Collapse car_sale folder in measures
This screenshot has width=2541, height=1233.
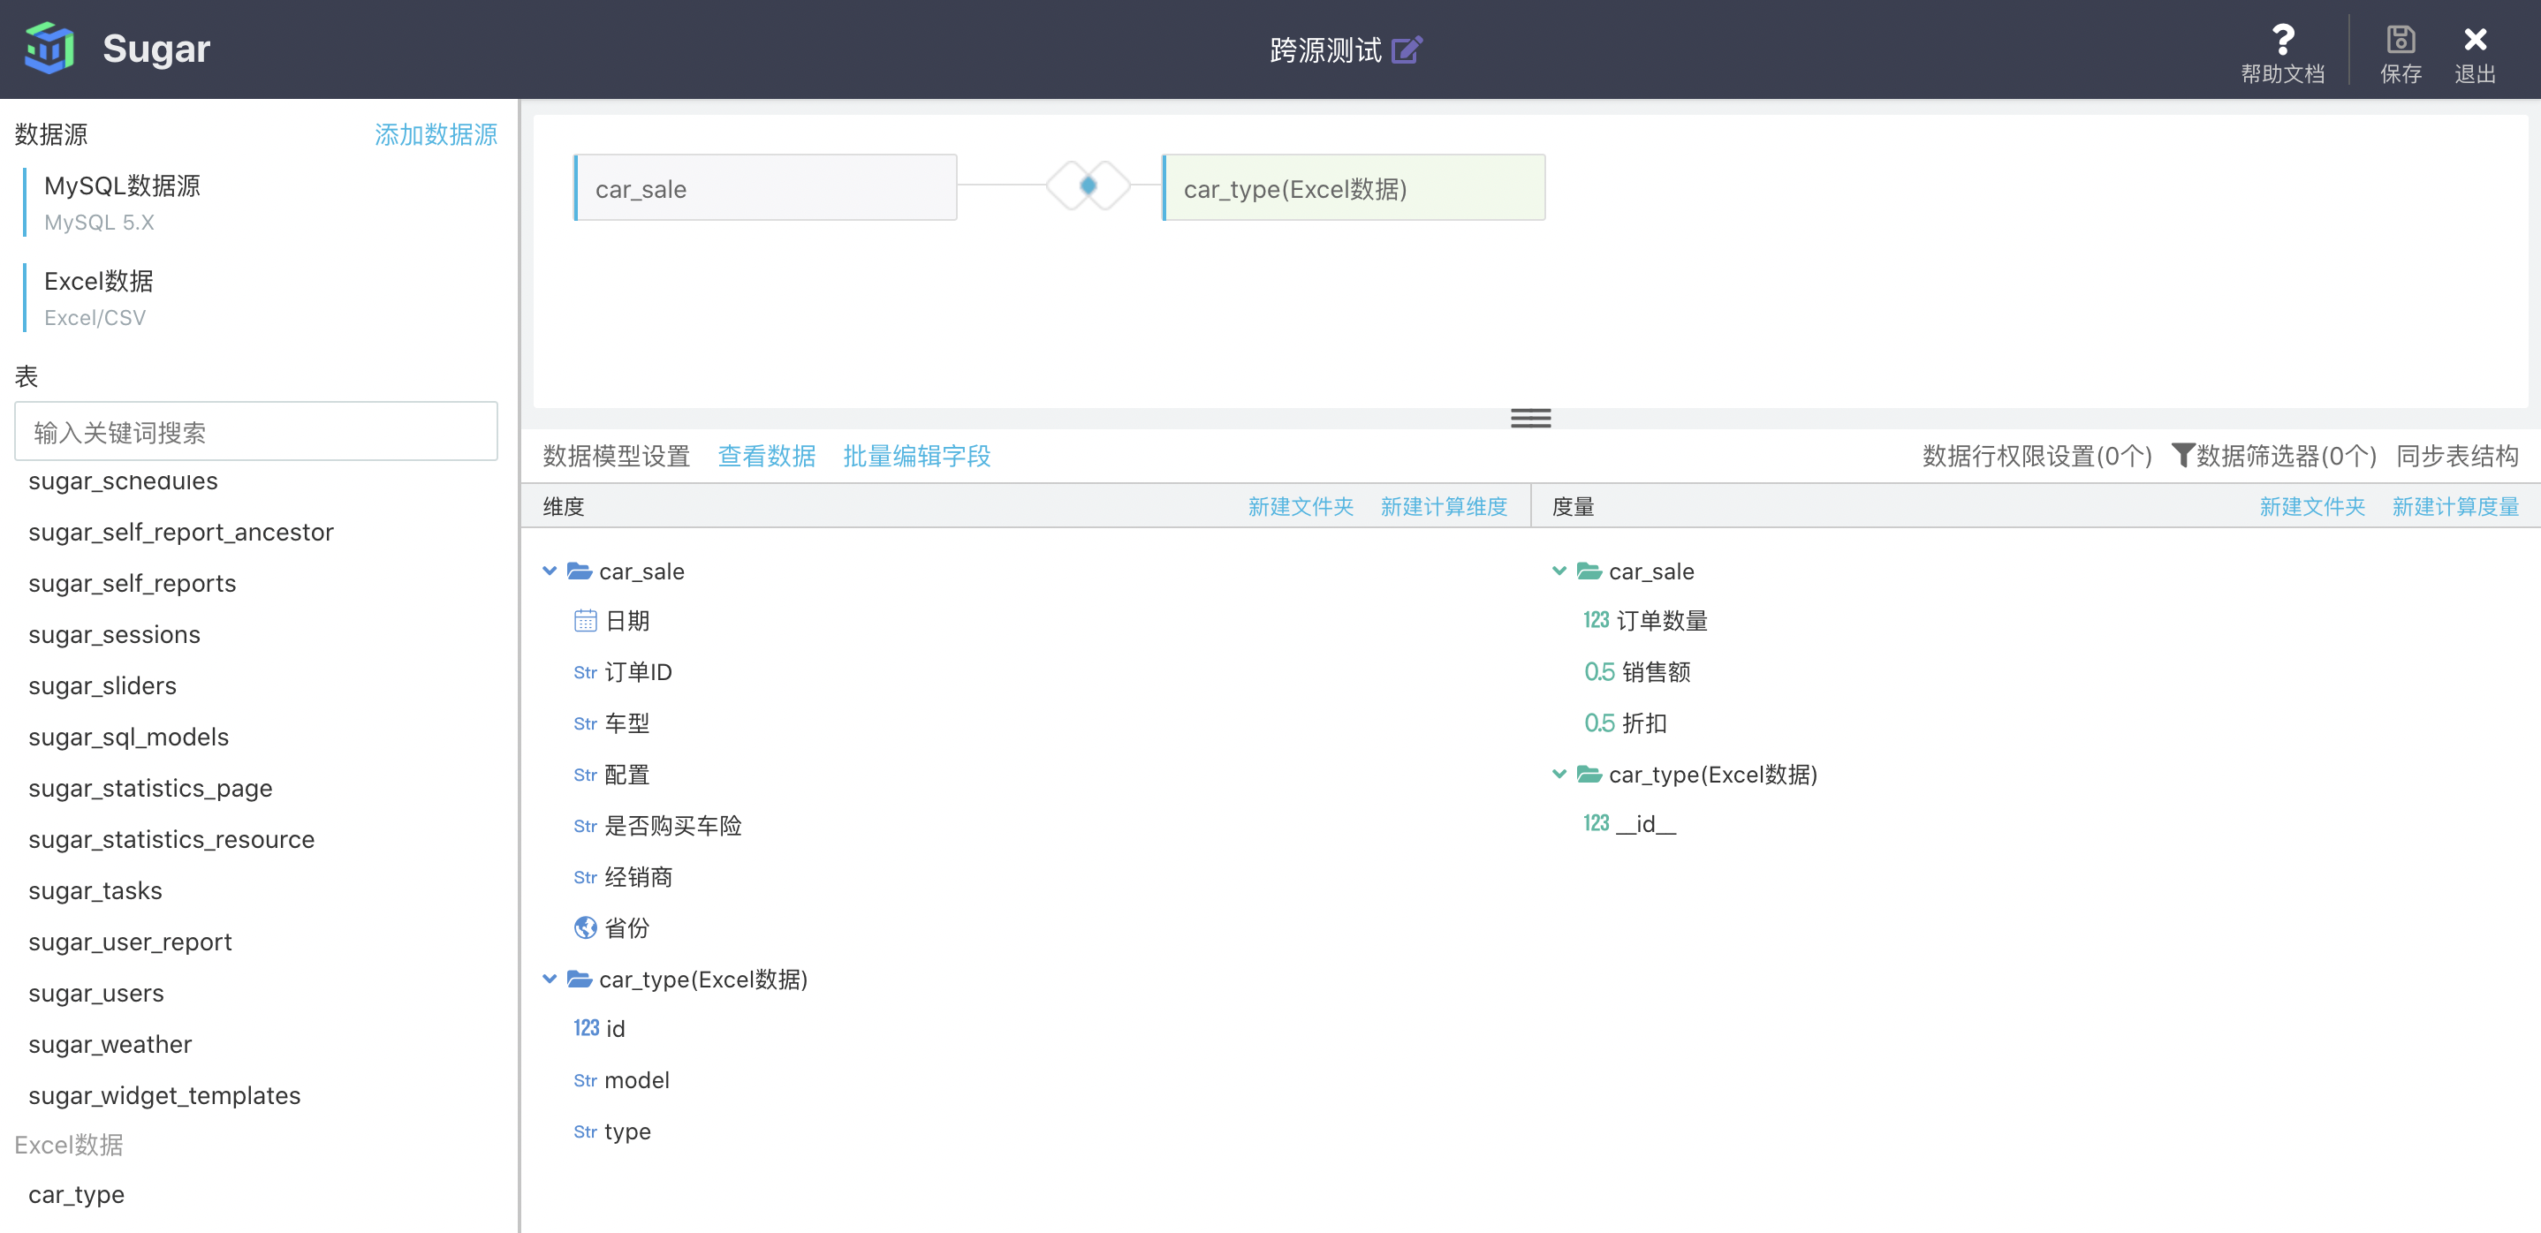coord(1559,571)
